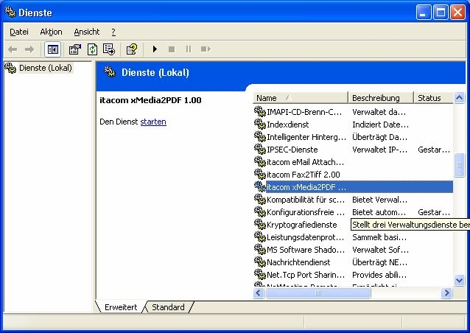Click the description Indiziert Date...
Image resolution: width=470 pixels, height=333 pixels.
tap(380, 125)
